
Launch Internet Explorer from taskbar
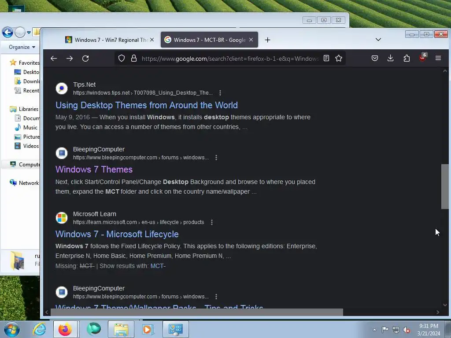(x=39, y=329)
